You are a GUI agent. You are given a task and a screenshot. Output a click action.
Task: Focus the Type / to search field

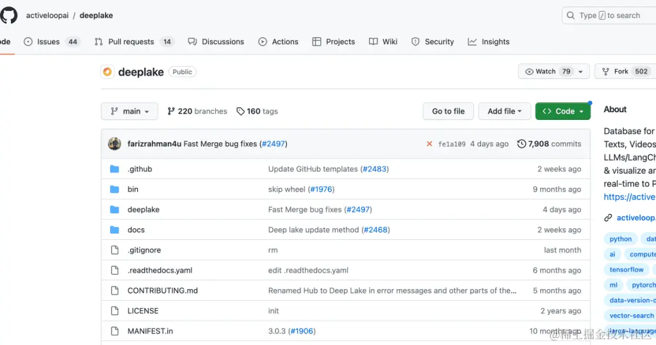[609, 15]
